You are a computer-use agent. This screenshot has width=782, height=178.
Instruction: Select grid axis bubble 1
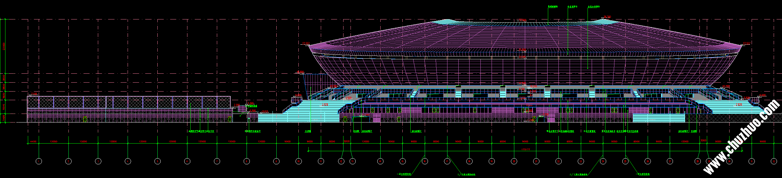click(39, 161)
